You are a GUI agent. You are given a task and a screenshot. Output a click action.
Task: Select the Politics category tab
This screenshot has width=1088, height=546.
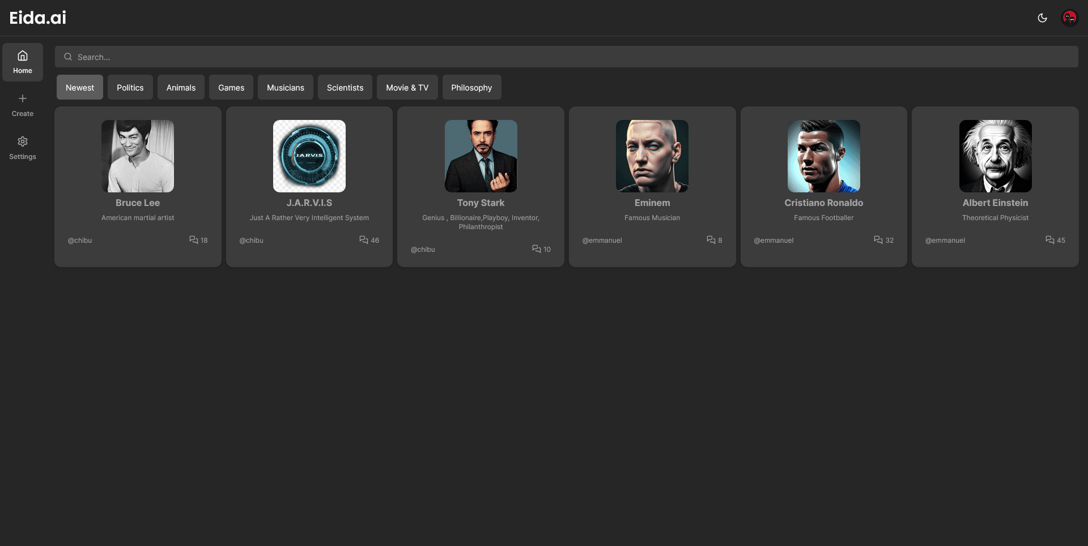(130, 87)
